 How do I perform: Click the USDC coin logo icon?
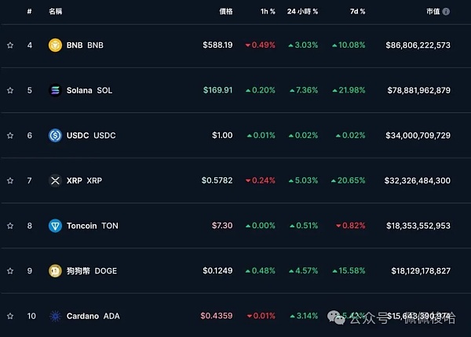(55, 135)
